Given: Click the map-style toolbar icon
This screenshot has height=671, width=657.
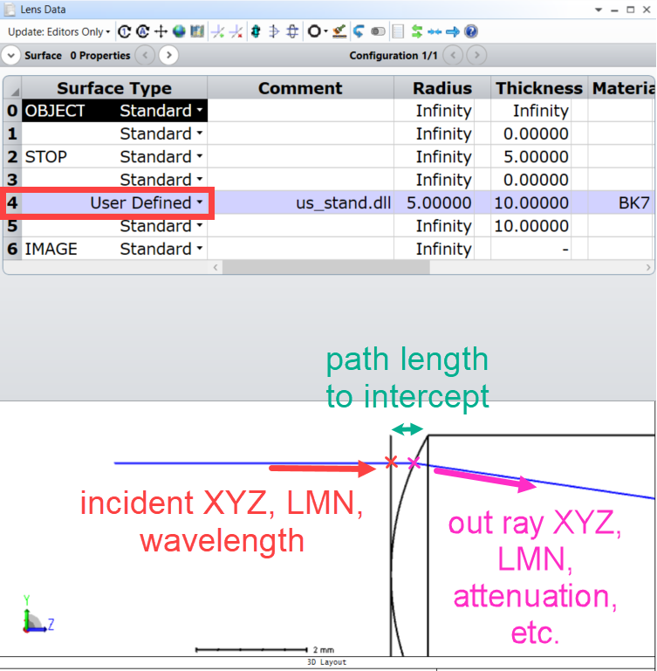Looking at the screenshot, I should coord(197,31).
